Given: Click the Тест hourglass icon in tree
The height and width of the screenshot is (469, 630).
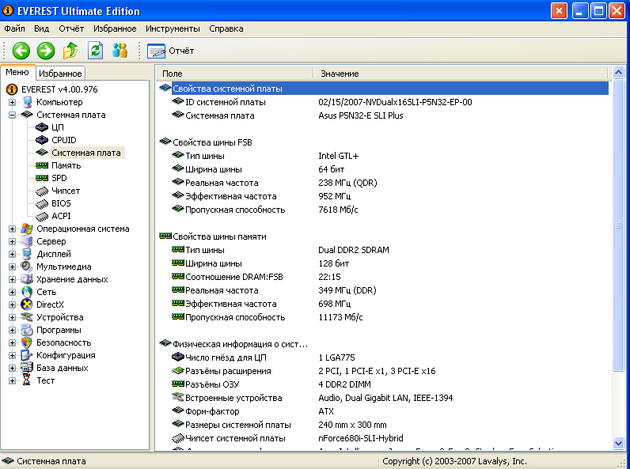Looking at the screenshot, I should (x=27, y=380).
